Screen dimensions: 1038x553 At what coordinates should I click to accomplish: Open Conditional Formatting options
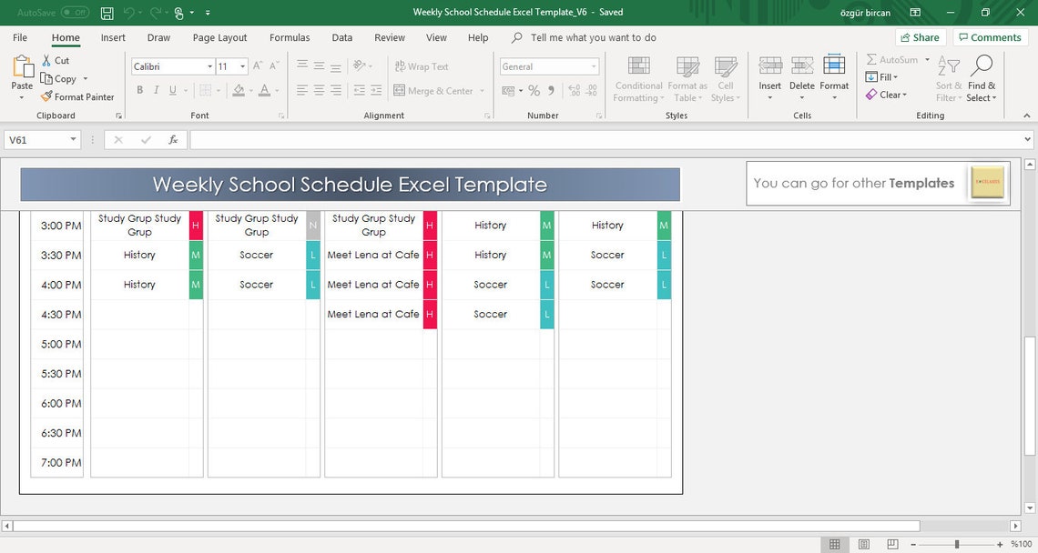click(637, 79)
